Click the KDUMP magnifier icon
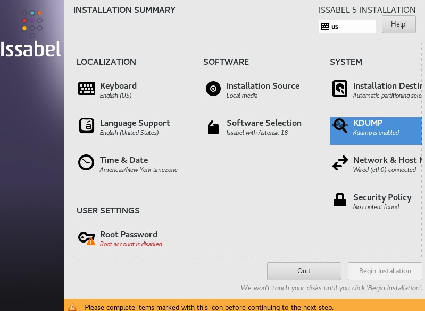 (x=339, y=126)
